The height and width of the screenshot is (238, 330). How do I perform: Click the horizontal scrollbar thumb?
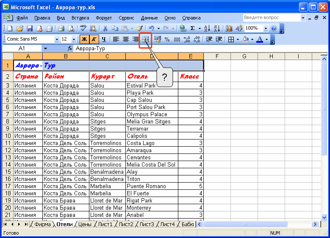pos(245,224)
